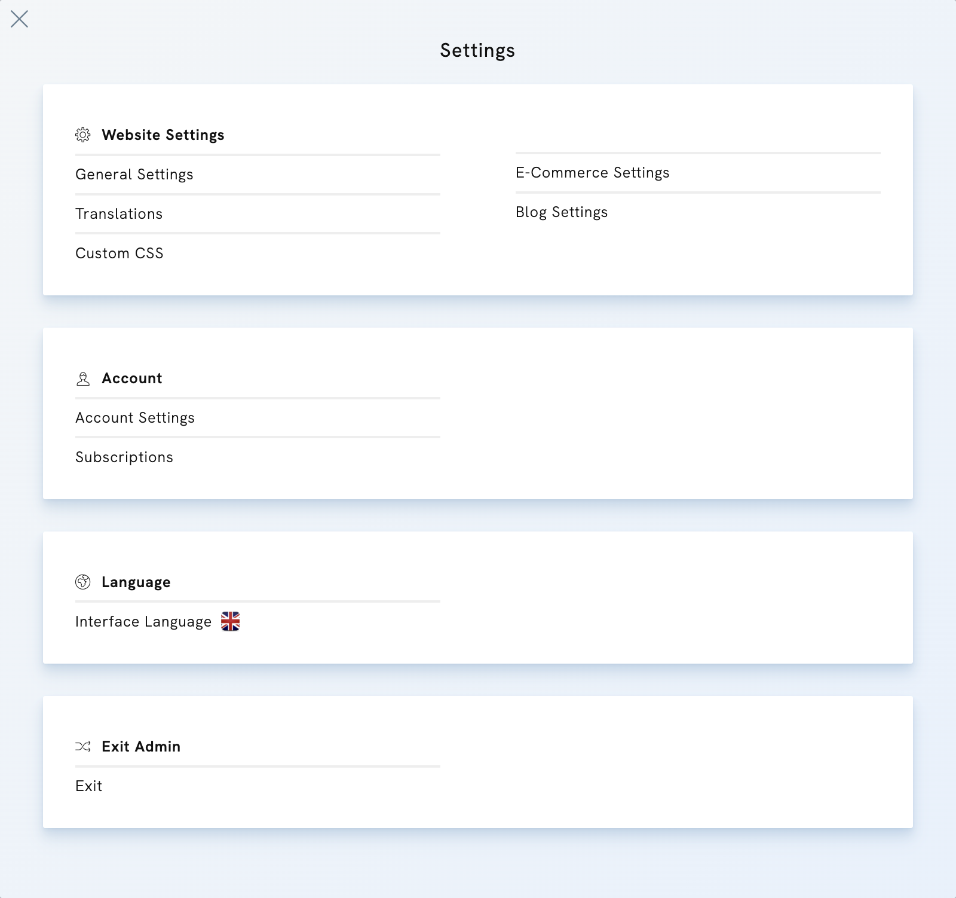This screenshot has width=956, height=898.
Task: Click Exit to leave the admin
Action: coord(88,786)
